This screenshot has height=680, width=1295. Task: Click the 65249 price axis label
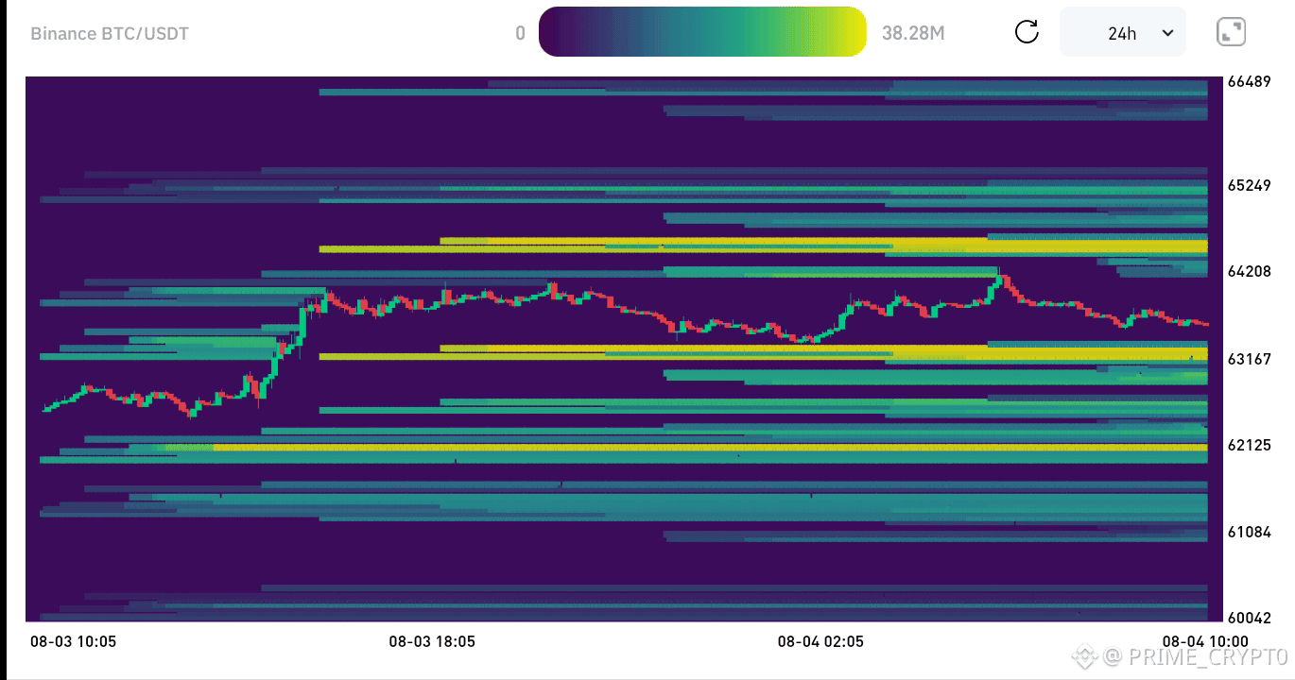(1249, 185)
